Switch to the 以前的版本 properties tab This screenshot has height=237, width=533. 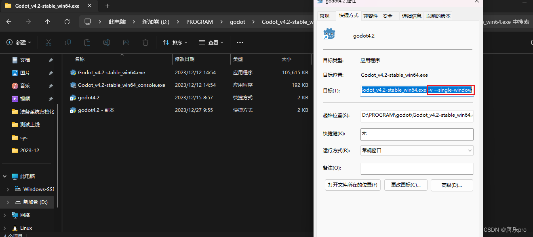438,16
